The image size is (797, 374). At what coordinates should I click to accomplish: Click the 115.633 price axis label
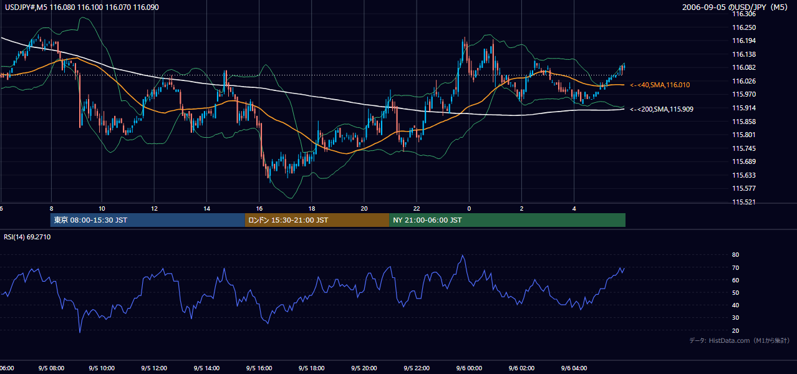pyautogui.click(x=745, y=175)
